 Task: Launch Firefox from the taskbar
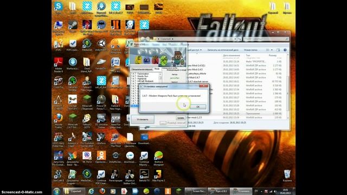coord(102,191)
